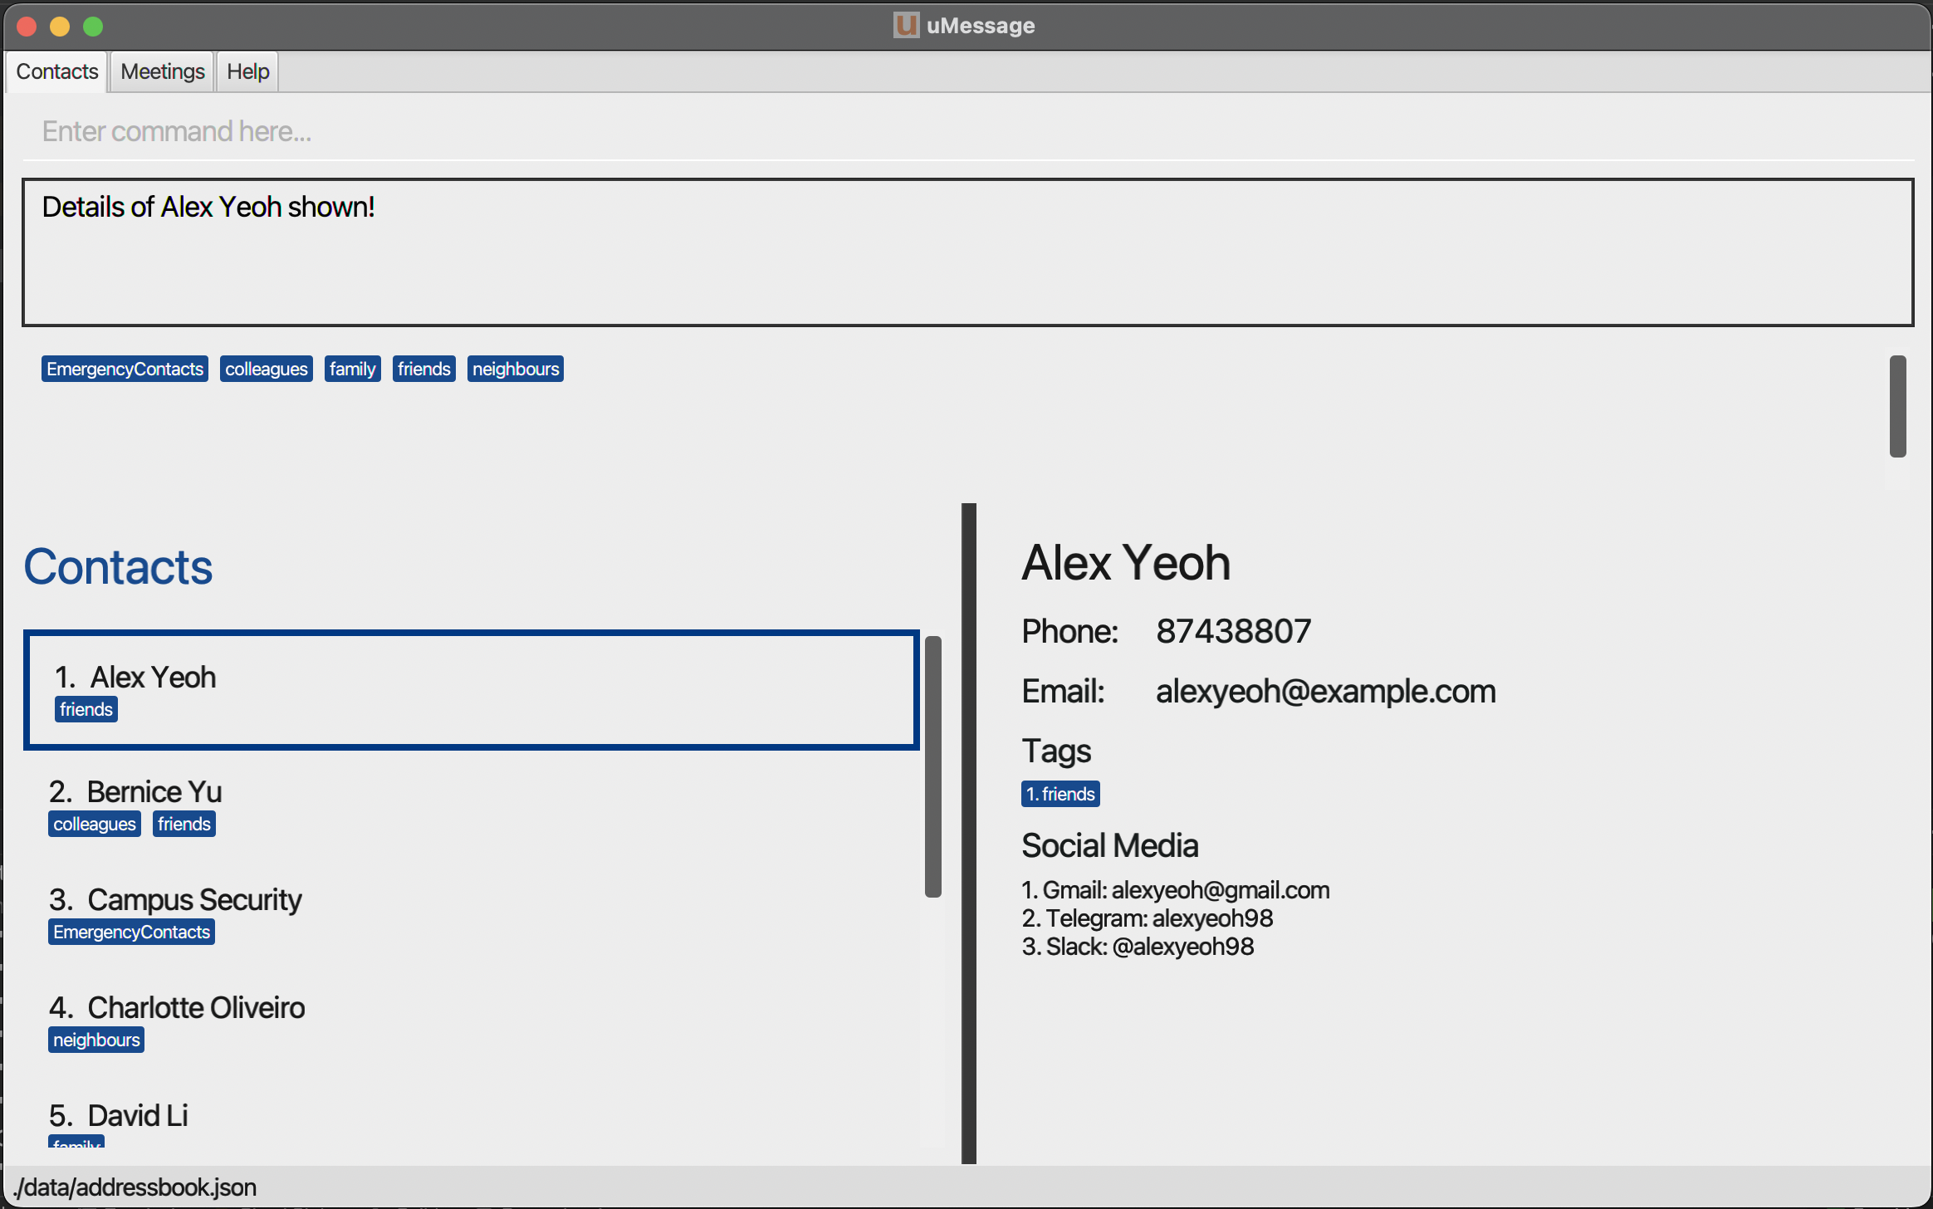This screenshot has height=1209, width=1933.
Task: Open the Help tab
Action: 247,71
